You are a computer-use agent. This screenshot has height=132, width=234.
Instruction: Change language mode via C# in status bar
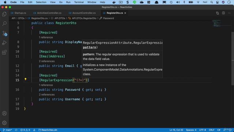219,130
